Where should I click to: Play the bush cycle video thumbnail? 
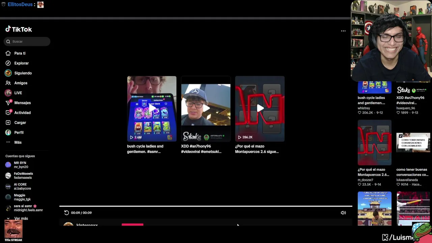pyautogui.click(x=152, y=109)
